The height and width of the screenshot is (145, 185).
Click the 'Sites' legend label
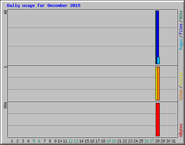click(x=181, y=95)
